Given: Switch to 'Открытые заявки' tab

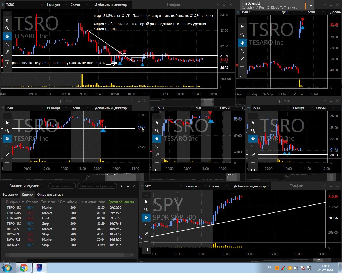Looking at the screenshot, I should (50, 195).
